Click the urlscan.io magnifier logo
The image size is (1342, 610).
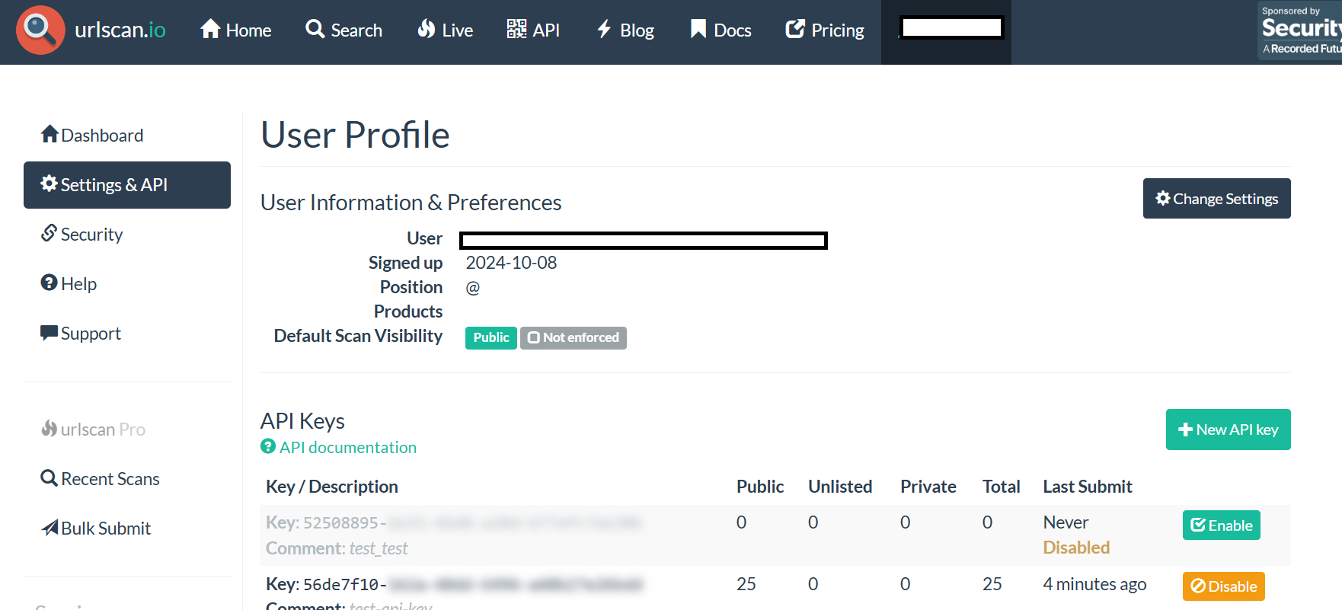(40, 30)
